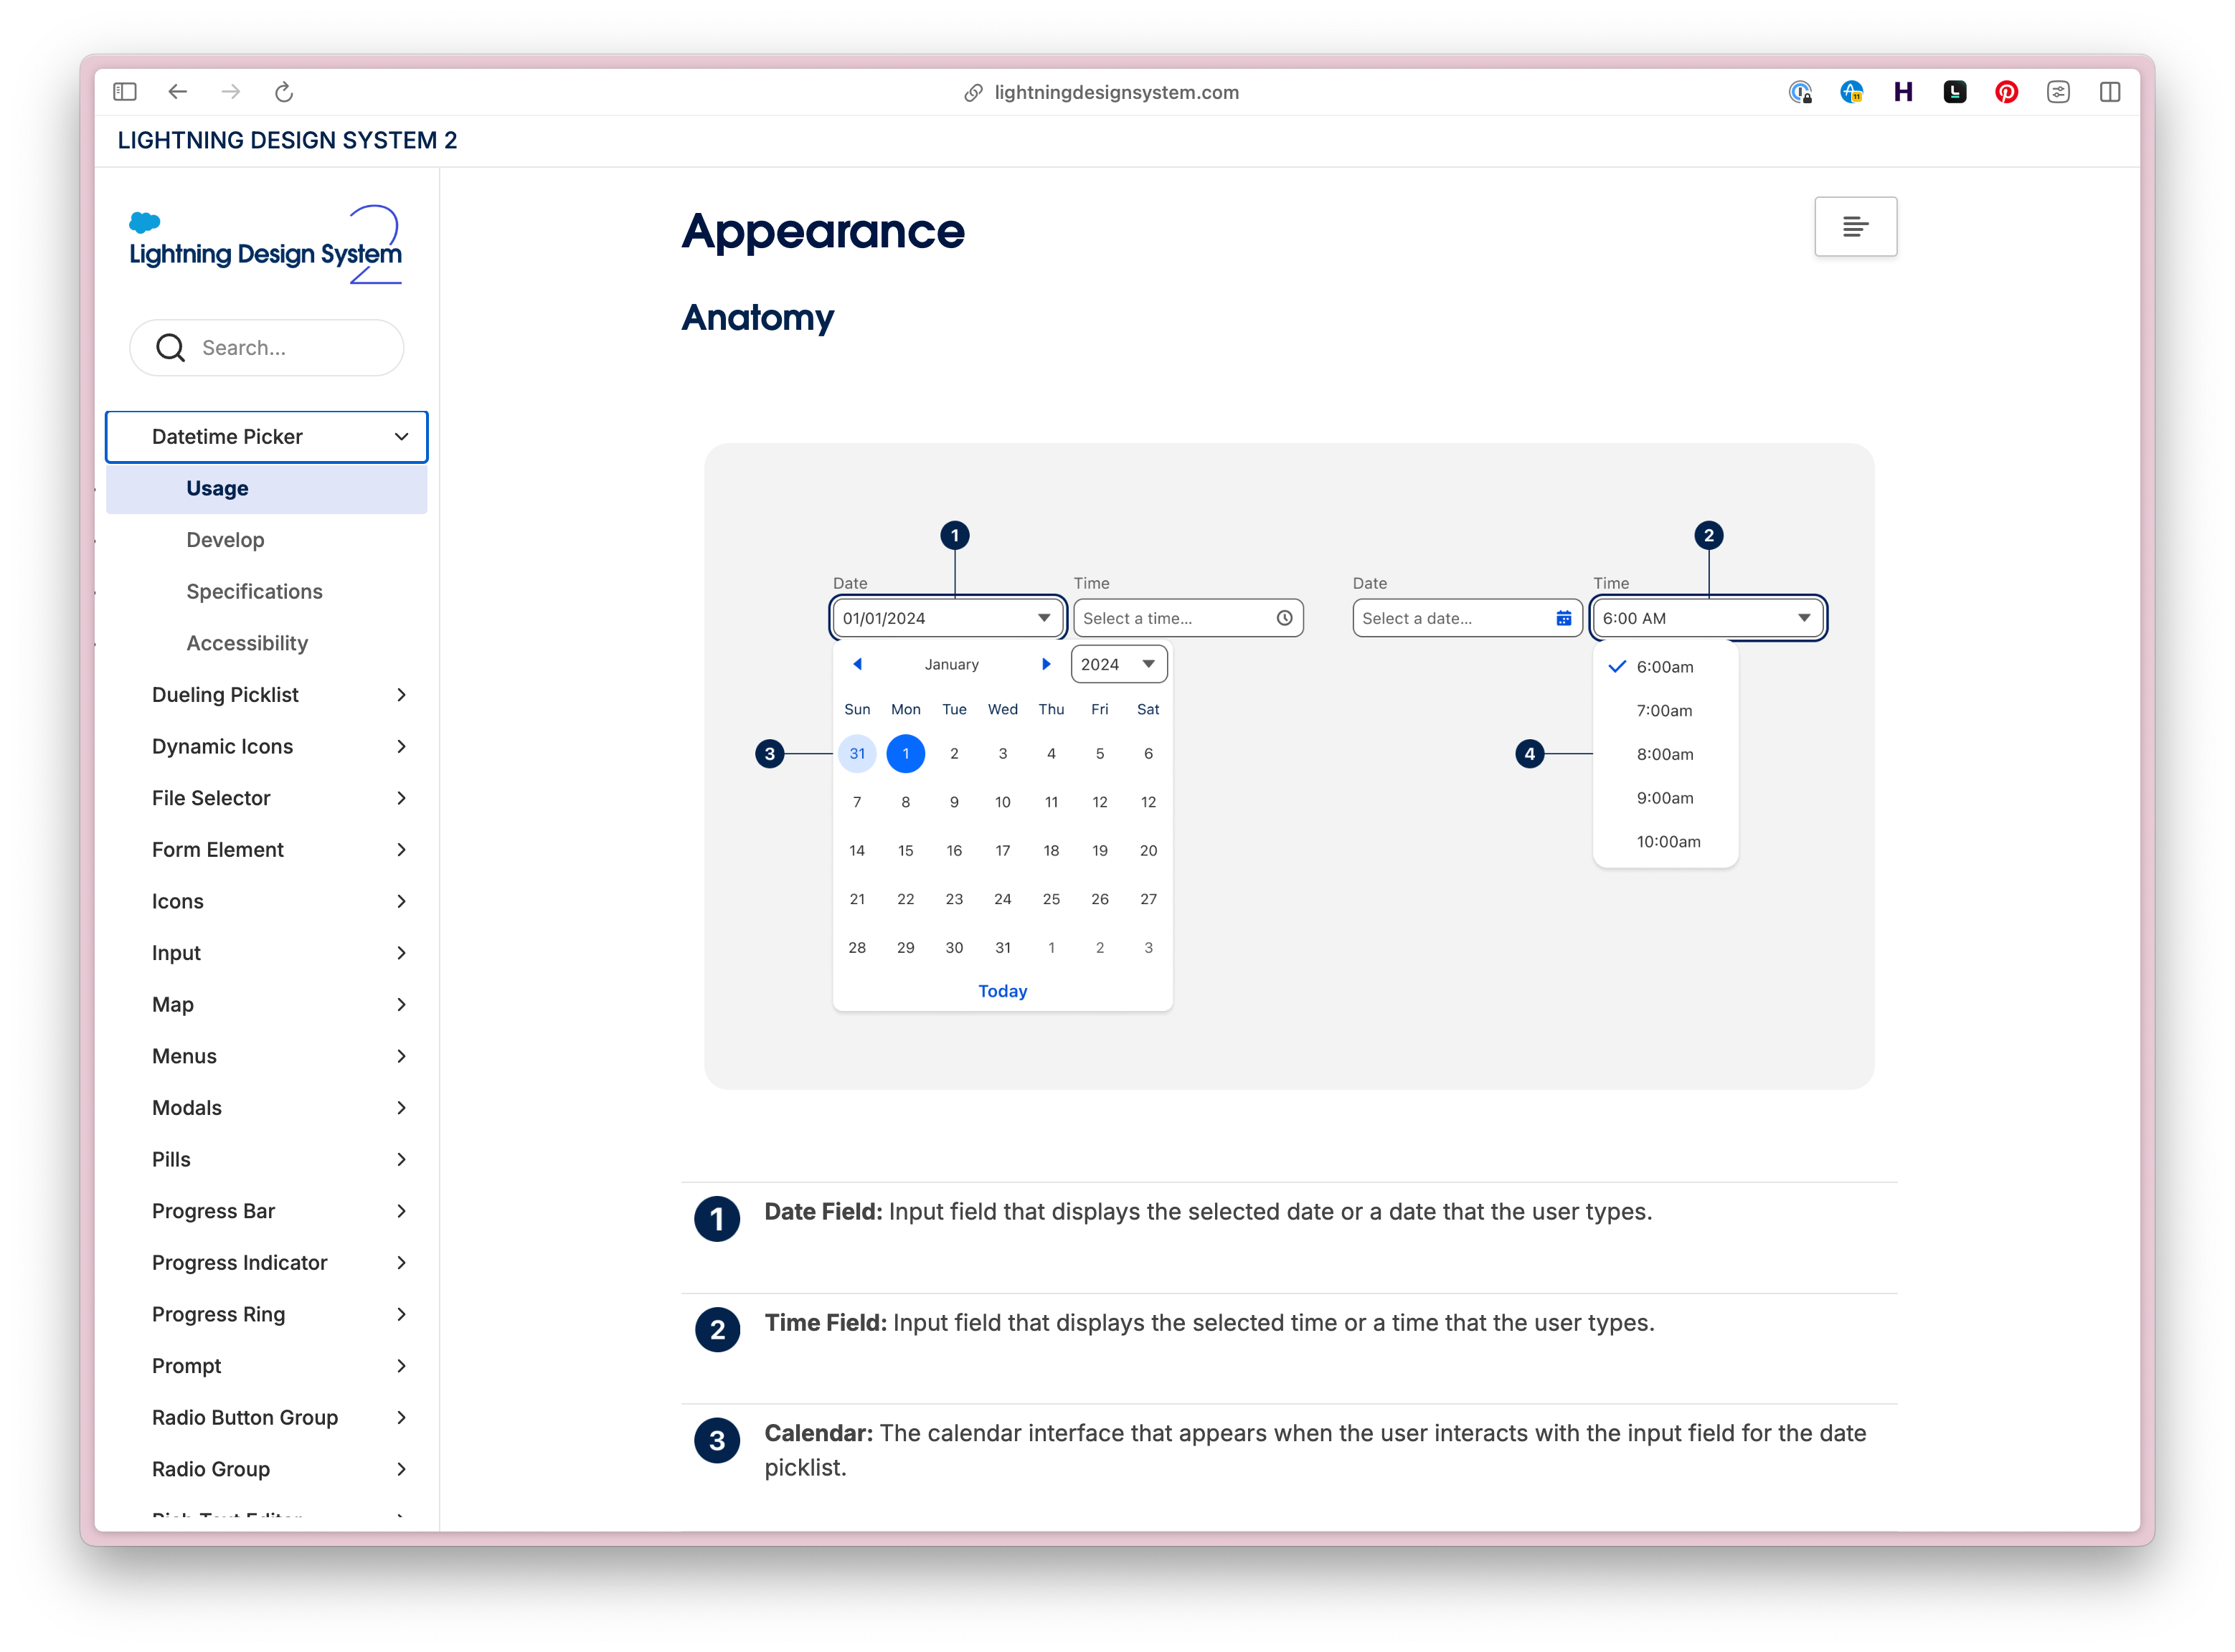Open the Honey "H" extension icon
The width and height of the screenshot is (2235, 1652).
pyautogui.click(x=1903, y=92)
